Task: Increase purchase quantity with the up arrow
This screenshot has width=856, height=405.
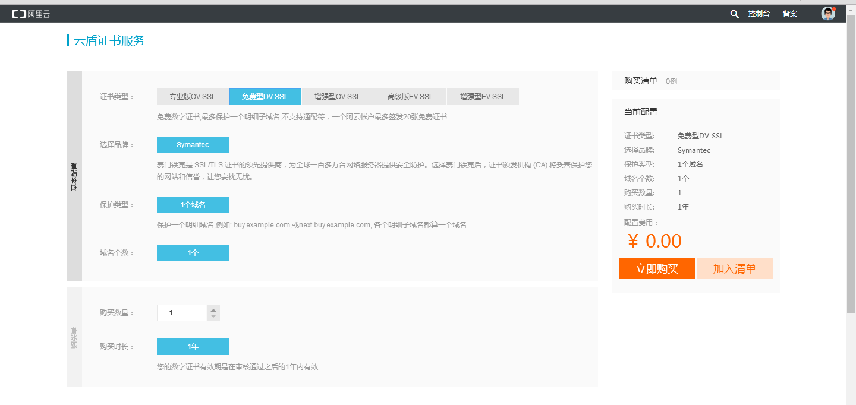Action: tap(213, 309)
